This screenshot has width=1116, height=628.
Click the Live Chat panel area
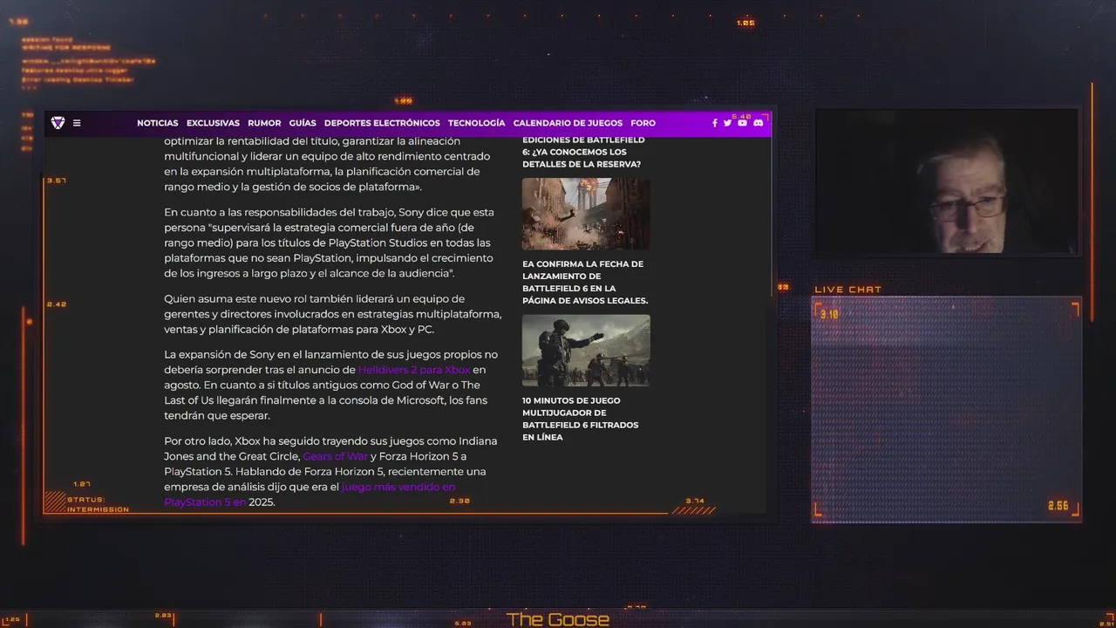coord(946,409)
